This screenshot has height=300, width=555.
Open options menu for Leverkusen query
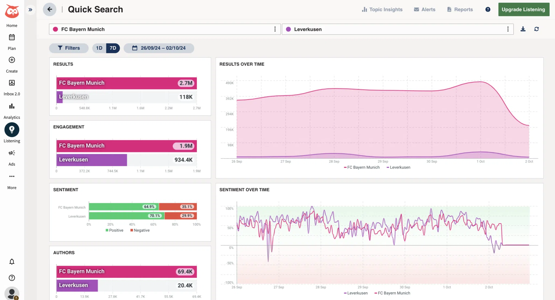click(508, 29)
